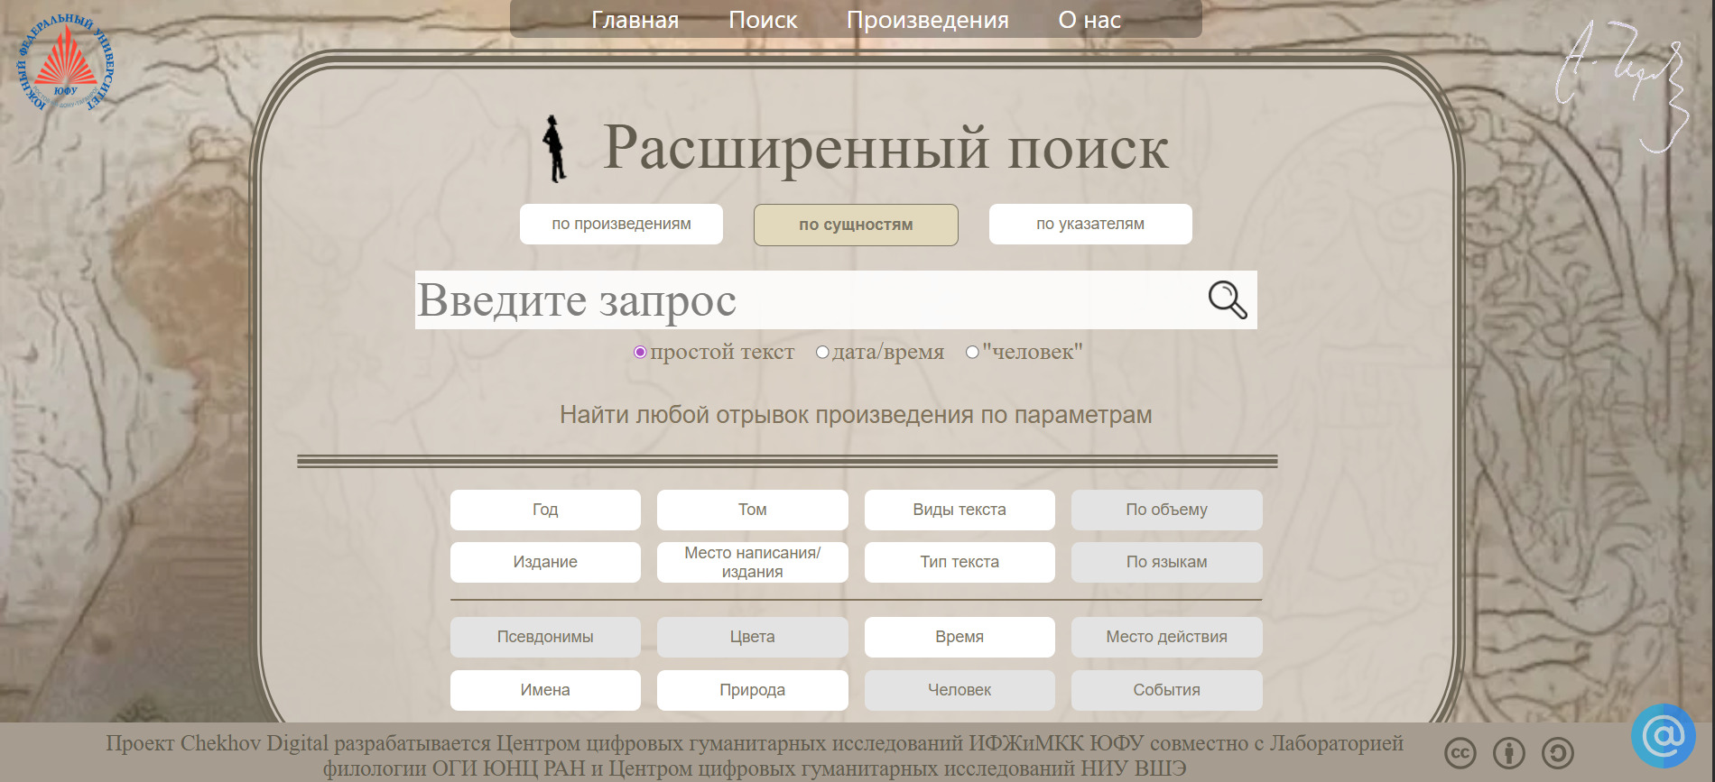
Task: Click the Тип текста filter button
Action: (959, 562)
